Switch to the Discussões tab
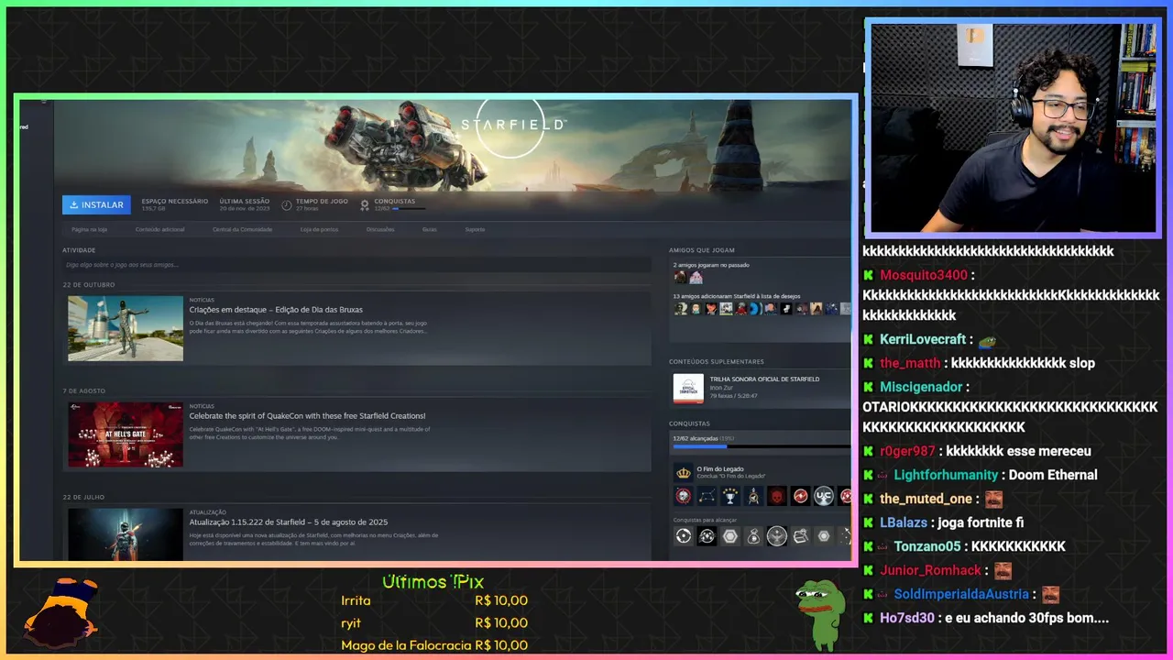The image size is (1173, 660). click(380, 229)
